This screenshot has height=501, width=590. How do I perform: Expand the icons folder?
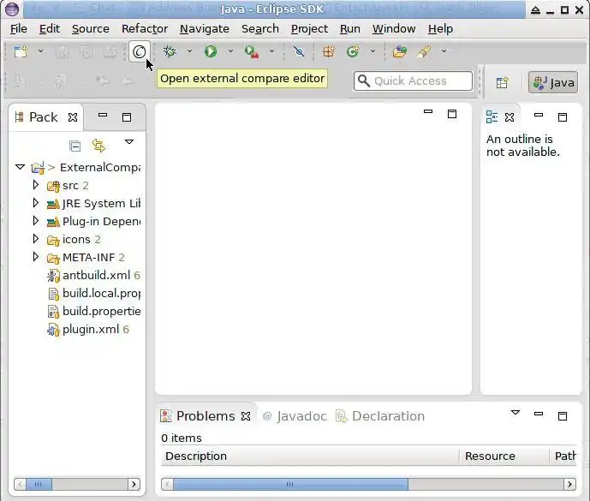click(x=36, y=239)
